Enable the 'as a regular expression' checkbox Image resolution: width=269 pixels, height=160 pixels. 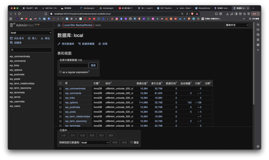point(60,72)
